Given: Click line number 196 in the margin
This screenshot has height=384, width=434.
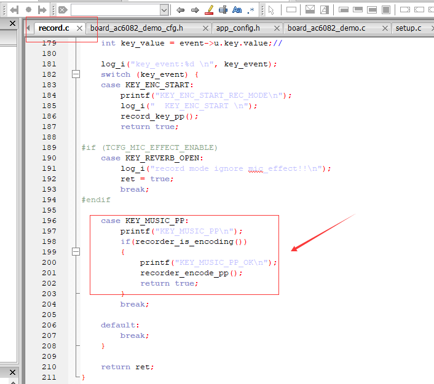Looking at the screenshot, I should (x=49, y=221).
